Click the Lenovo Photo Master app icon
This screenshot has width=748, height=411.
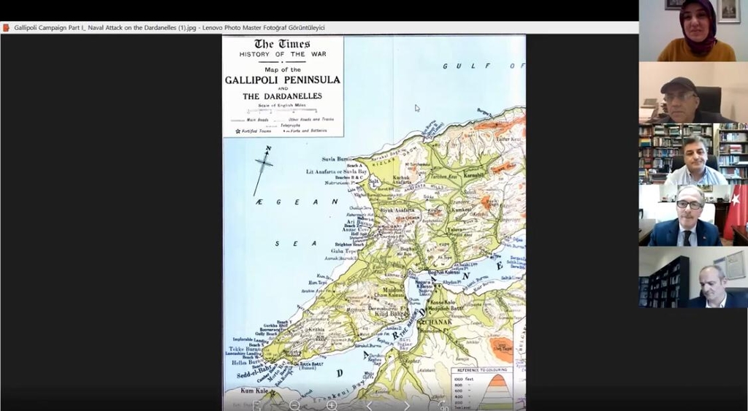point(7,28)
